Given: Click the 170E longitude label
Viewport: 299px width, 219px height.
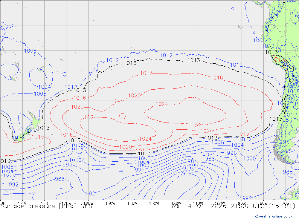Looking at the screenshot, I should click(22, 203).
